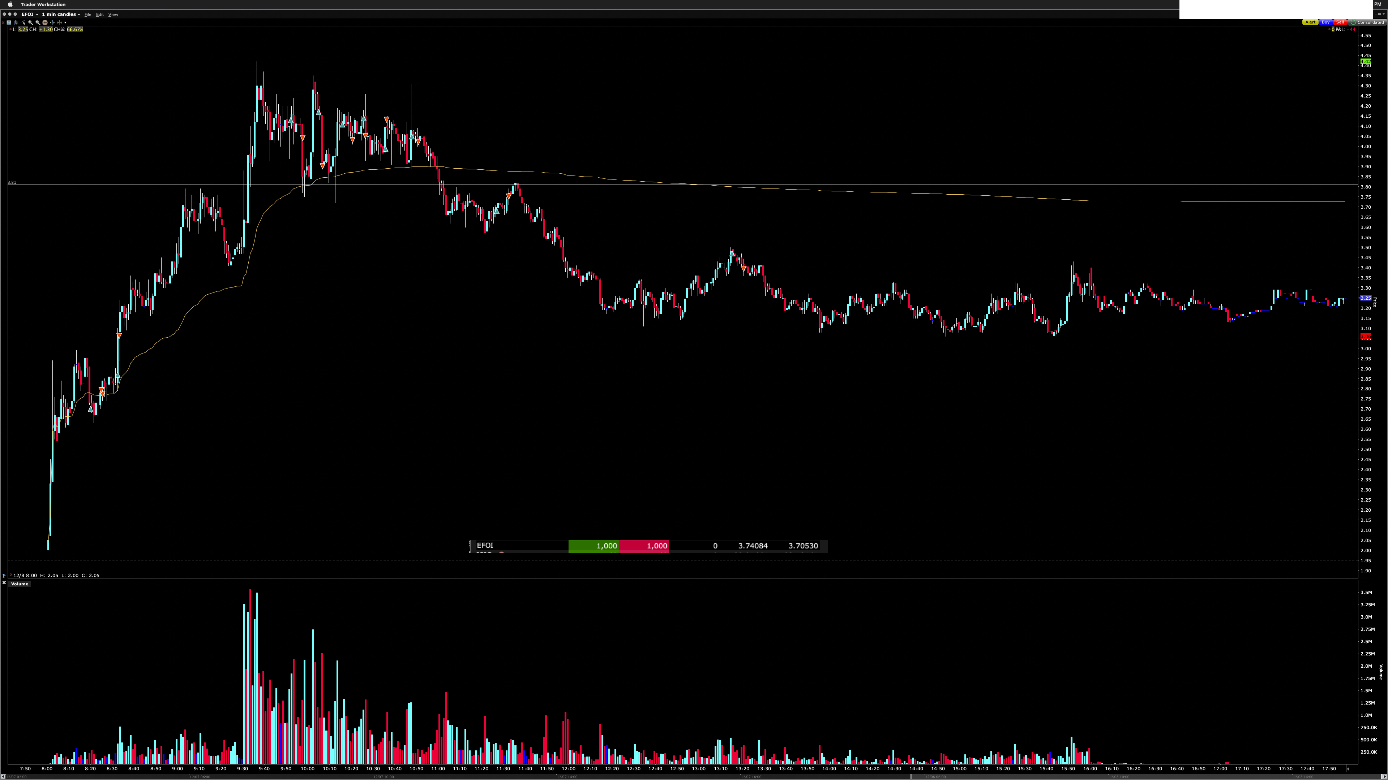Image resolution: width=1388 pixels, height=780 pixels.
Task: Select the trendline drawing pointer tool
Action: point(23,23)
